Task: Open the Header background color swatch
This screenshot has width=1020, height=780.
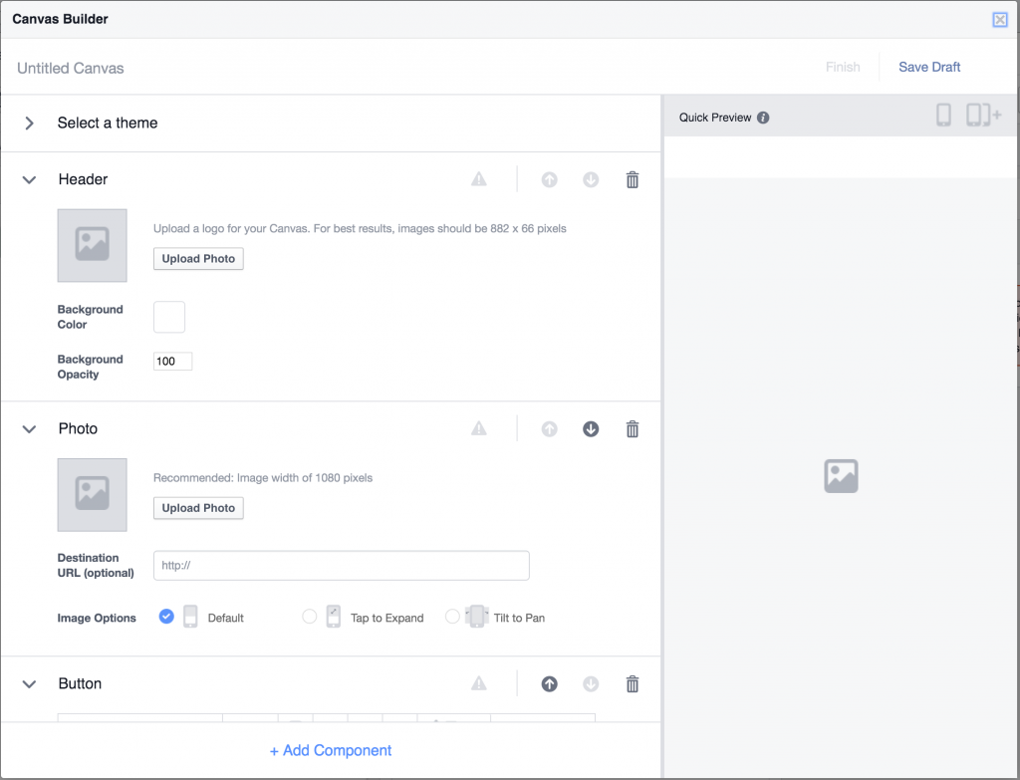Action: (x=169, y=317)
